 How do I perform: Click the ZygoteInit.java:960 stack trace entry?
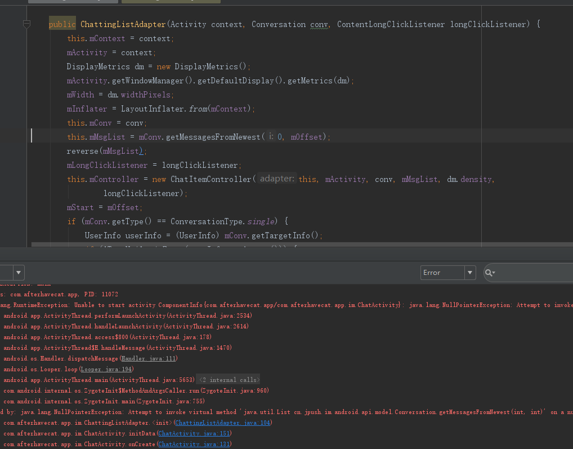pyautogui.click(x=234, y=390)
